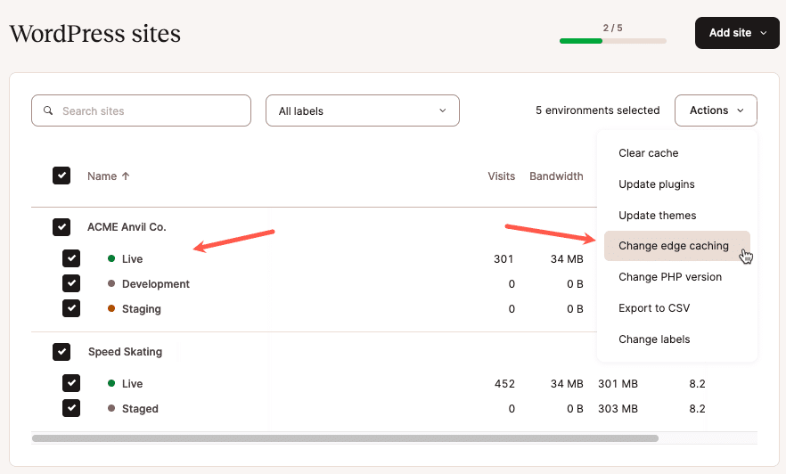Click the search magnifier icon

48,111
